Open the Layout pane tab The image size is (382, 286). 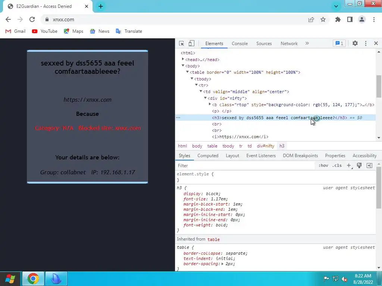(x=232, y=156)
